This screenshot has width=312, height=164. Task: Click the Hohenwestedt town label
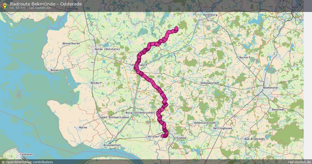tap(210, 83)
